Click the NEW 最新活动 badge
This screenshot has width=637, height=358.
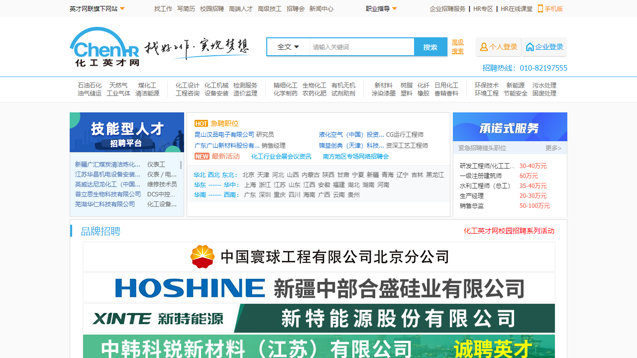[x=202, y=156]
